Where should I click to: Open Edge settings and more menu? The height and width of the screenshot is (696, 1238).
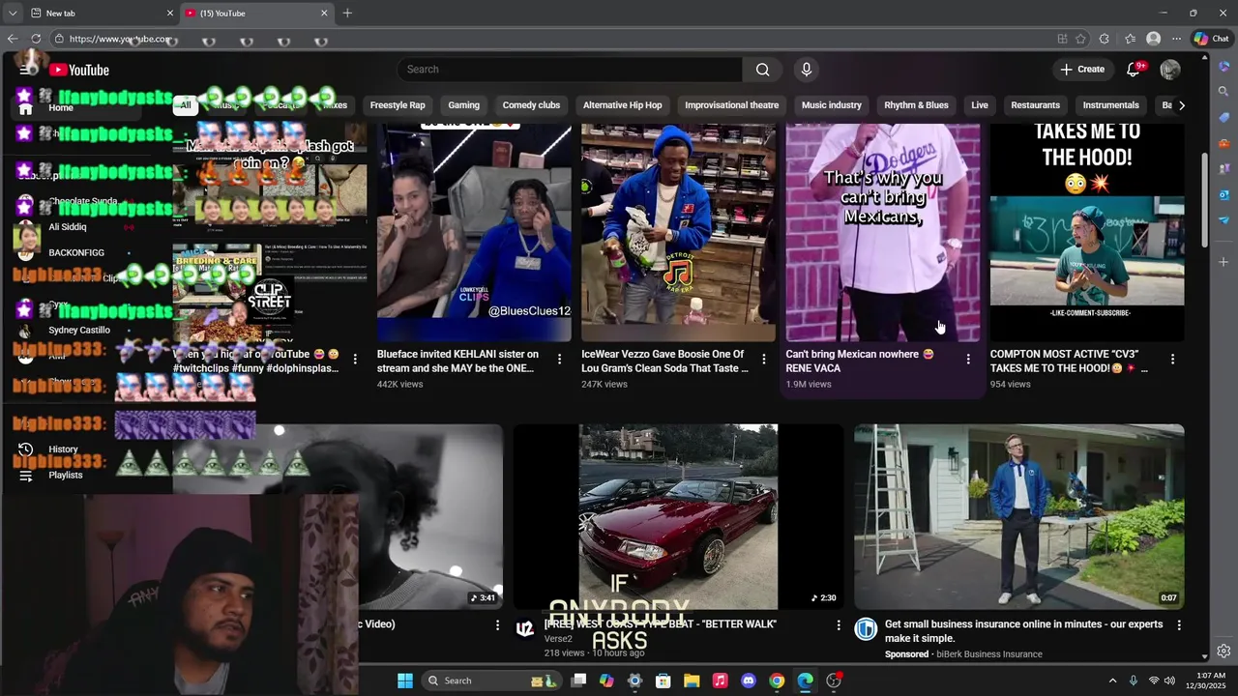coord(1177,39)
